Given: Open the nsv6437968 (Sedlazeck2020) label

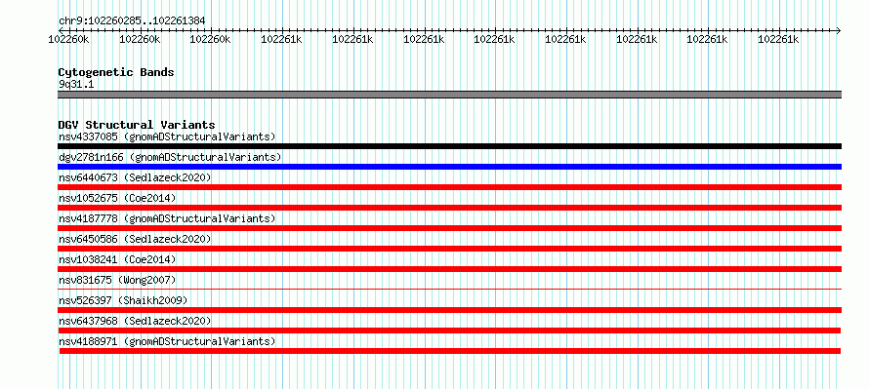Looking at the screenshot, I should coord(135,321).
